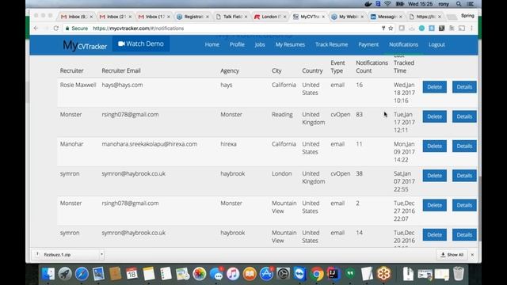Click the macOS Spotlight search icon
Image resolution: width=507 pixels, height=285 pixels.
point(459,4)
